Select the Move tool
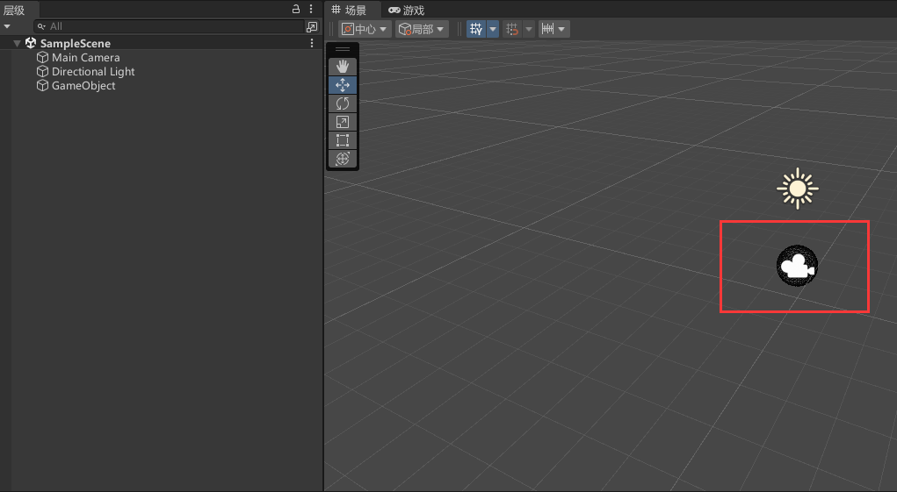897x492 pixels. click(342, 85)
